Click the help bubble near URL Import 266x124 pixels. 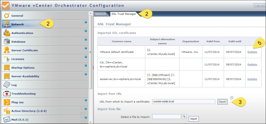tap(232, 98)
